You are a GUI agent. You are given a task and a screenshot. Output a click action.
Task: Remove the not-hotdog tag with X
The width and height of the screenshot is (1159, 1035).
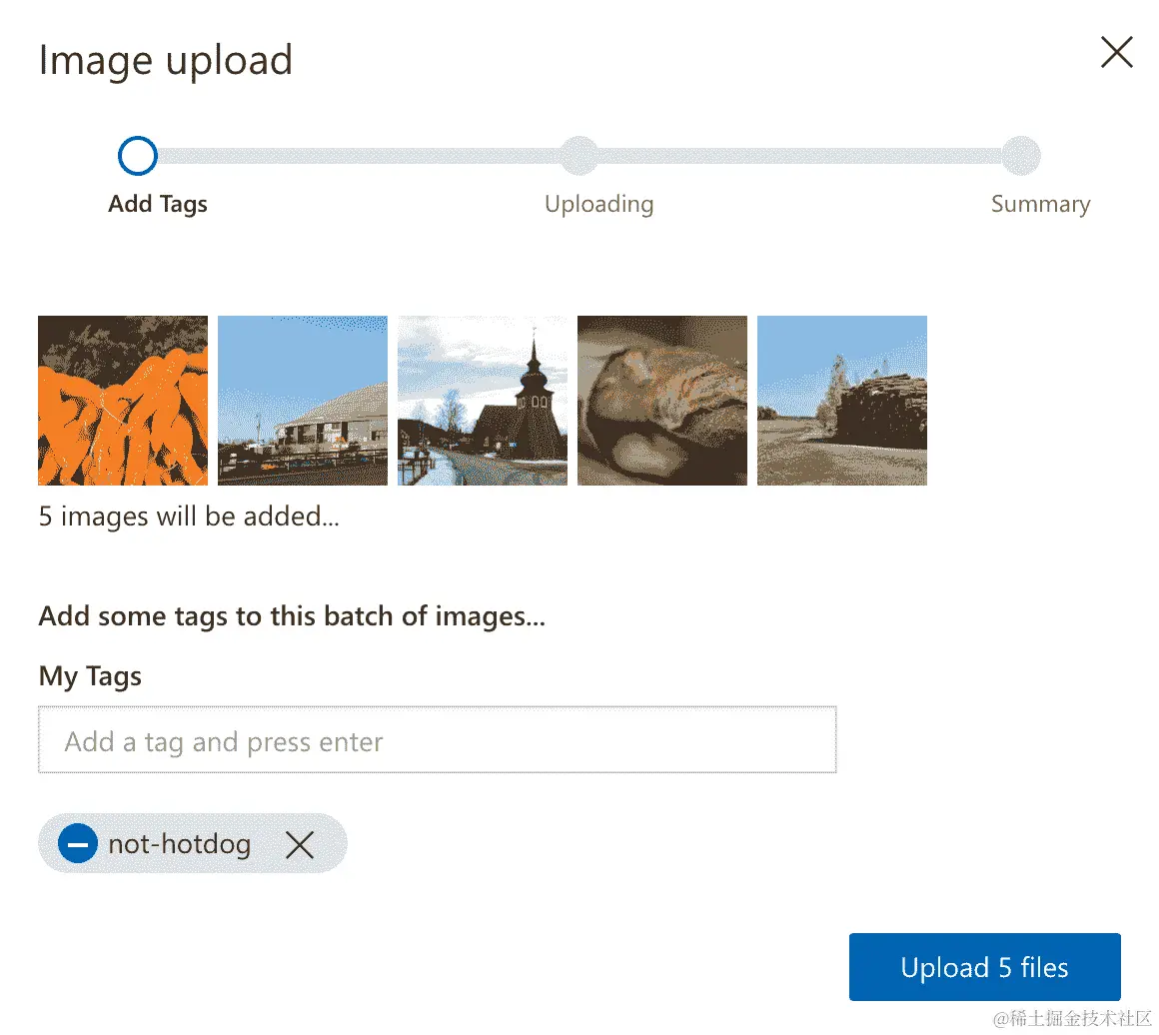pos(300,845)
